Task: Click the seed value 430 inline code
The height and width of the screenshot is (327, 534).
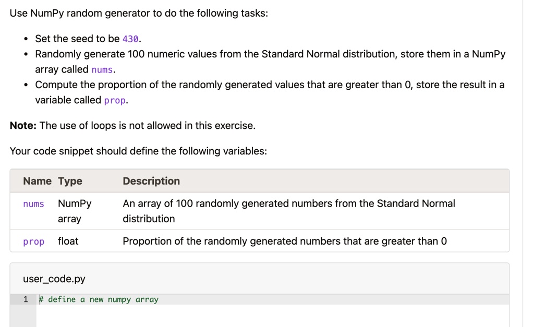Action: 130,39
